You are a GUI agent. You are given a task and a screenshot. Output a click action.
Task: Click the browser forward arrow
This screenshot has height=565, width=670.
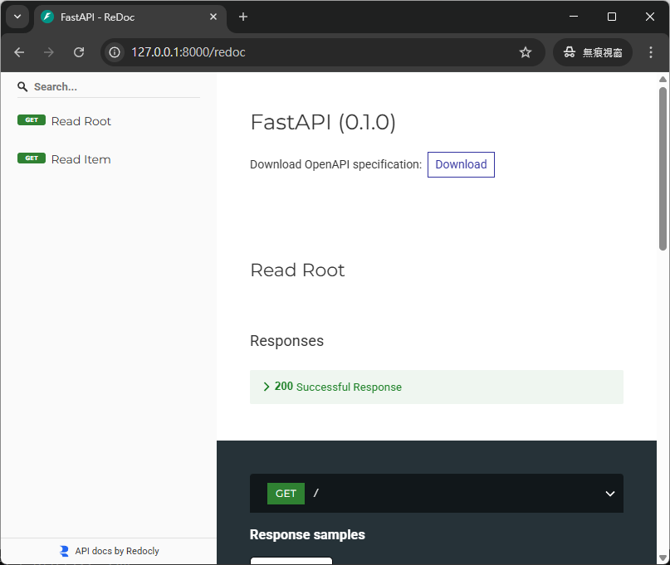pos(49,52)
